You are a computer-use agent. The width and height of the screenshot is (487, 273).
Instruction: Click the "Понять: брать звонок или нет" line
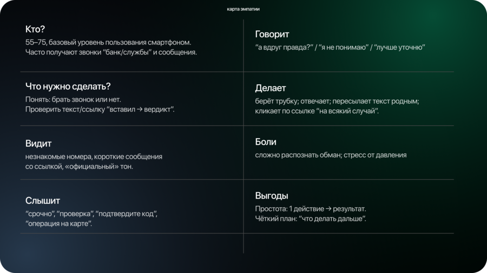click(x=73, y=99)
